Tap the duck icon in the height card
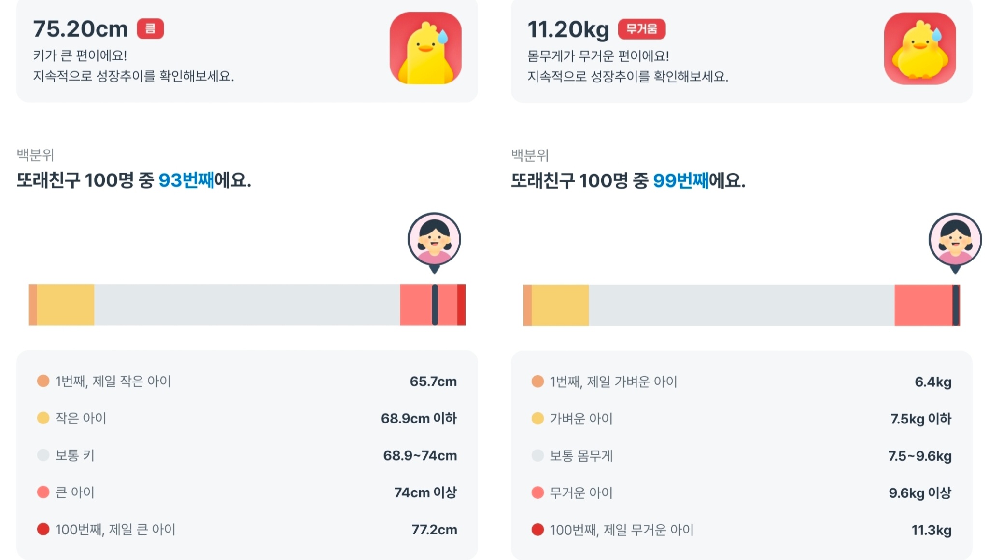Viewport: 989px width, 560px height. tap(425, 48)
